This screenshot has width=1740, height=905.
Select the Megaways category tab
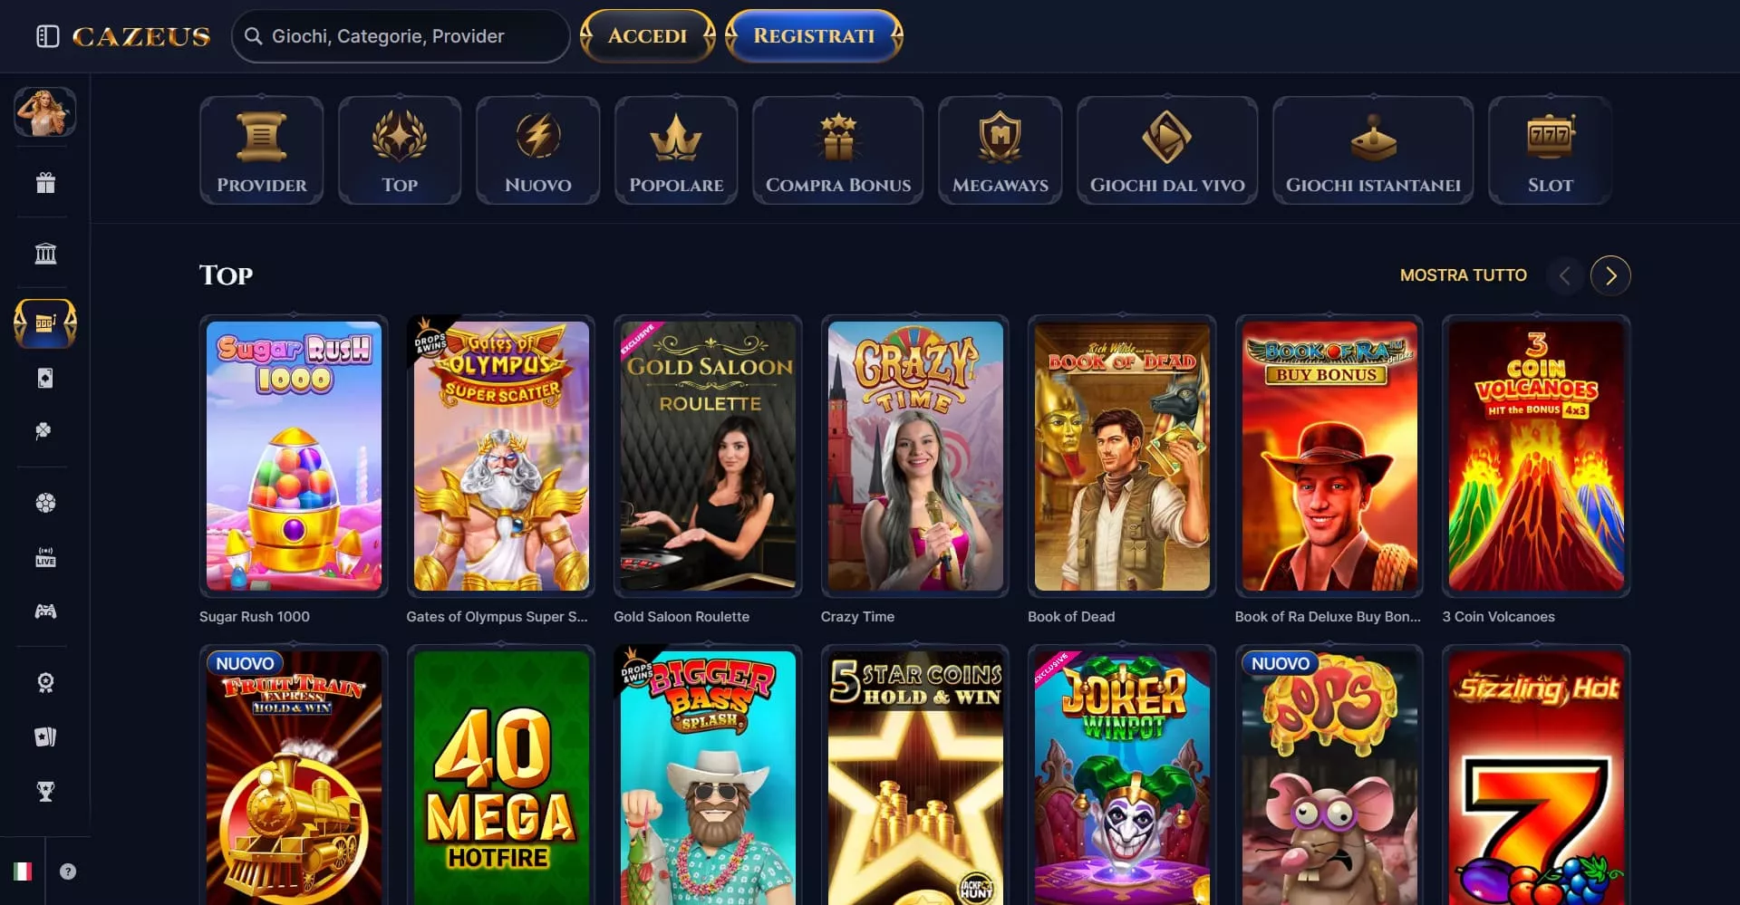(x=1000, y=150)
